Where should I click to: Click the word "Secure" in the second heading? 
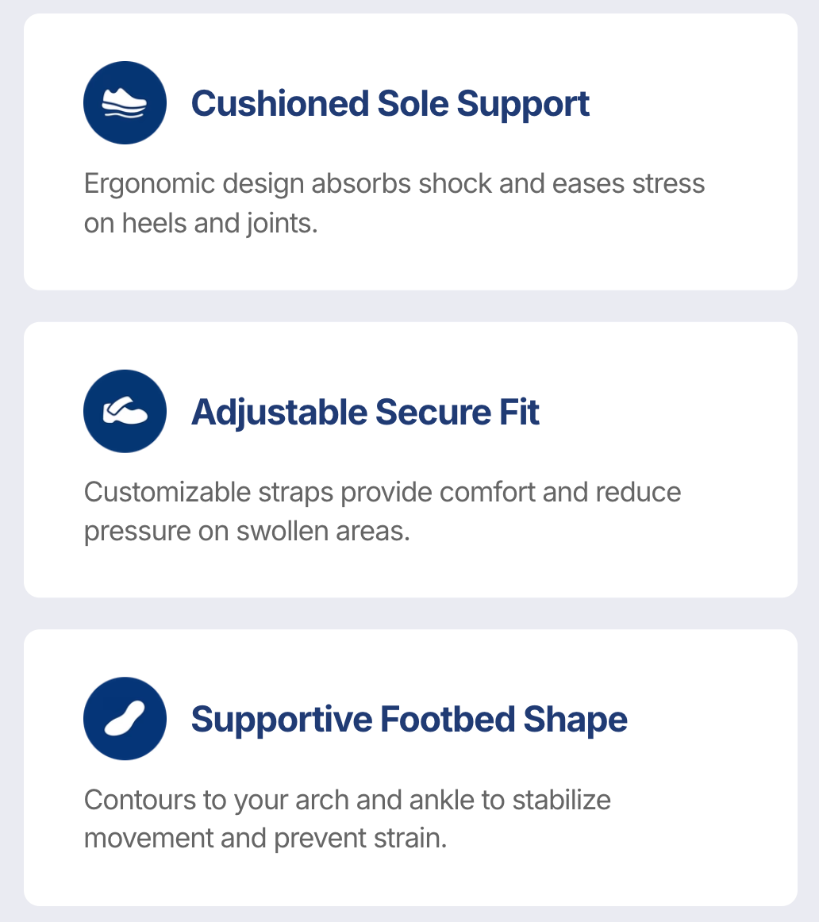pyautogui.click(x=433, y=412)
